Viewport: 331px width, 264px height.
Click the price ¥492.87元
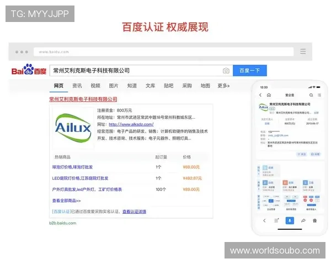(193, 178)
